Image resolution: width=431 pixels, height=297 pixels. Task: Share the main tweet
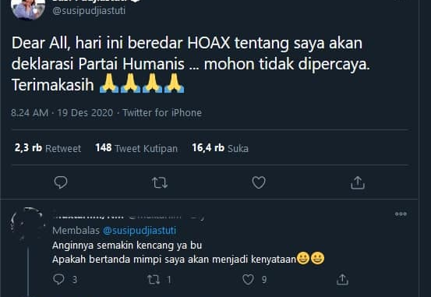tap(358, 182)
